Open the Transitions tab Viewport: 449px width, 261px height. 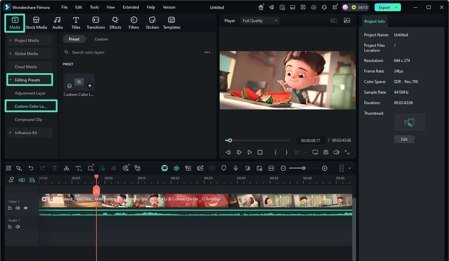pyautogui.click(x=96, y=23)
